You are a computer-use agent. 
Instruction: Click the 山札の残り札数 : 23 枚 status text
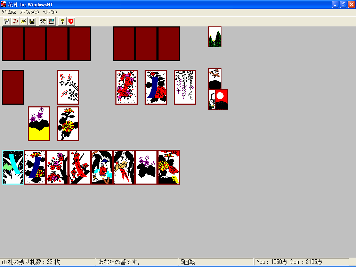pyautogui.click(x=31, y=262)
